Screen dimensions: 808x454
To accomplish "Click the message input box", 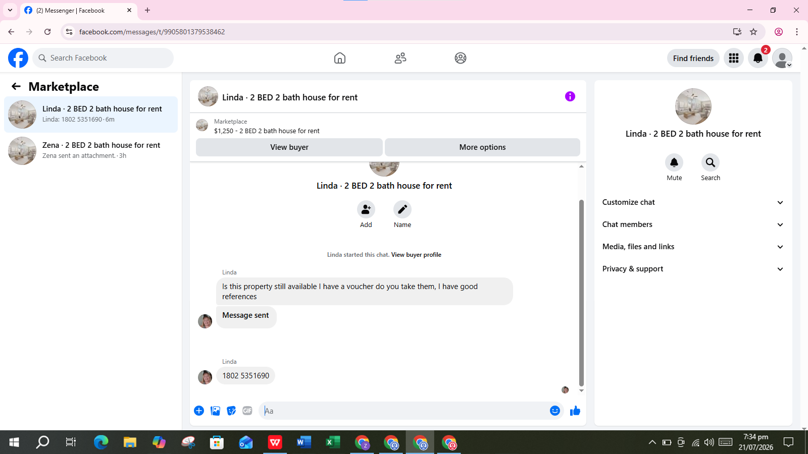I will [x=404, y=411].
